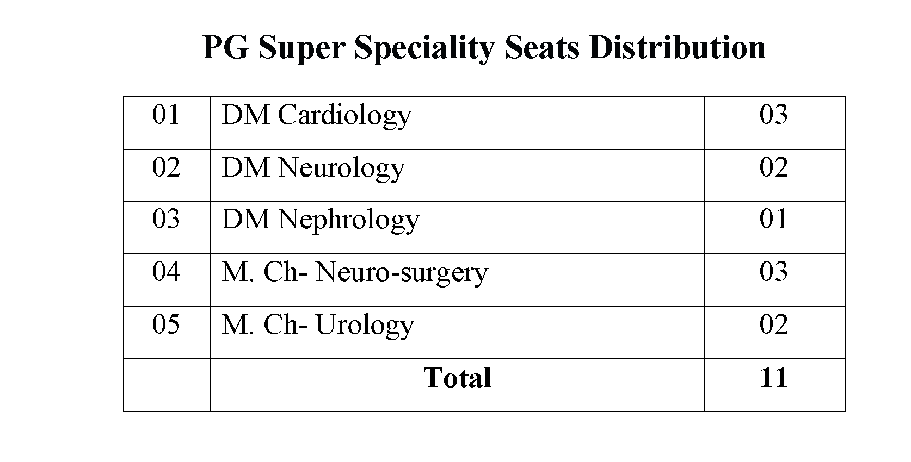Click the word 'Distribution' in the title
Screen dimensions: 911x462
pyautogui.click(x=677, y=48)
